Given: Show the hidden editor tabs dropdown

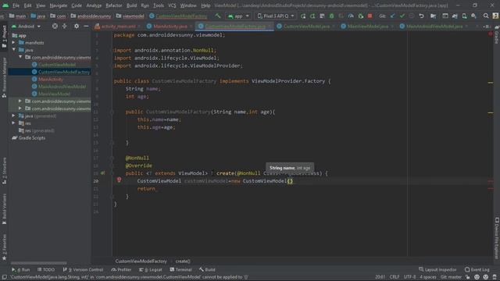Looking at the screenshot, I should [486, 27].
